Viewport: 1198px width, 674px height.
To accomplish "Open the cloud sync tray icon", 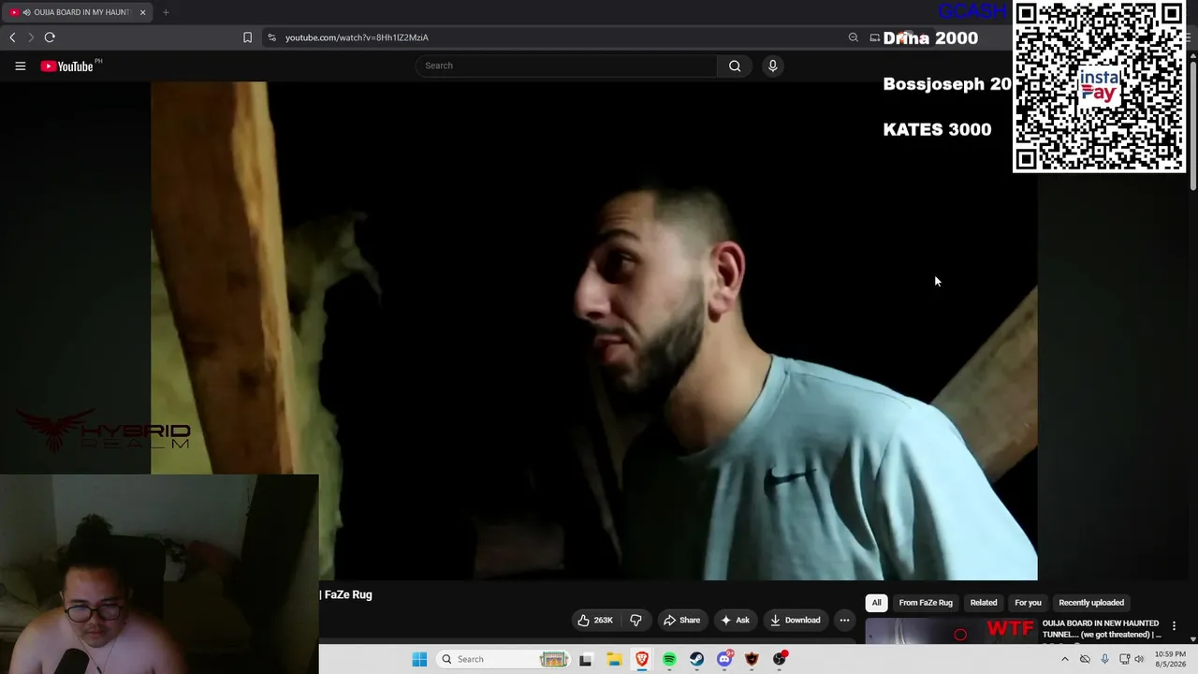I will (x=1085, y=659).
